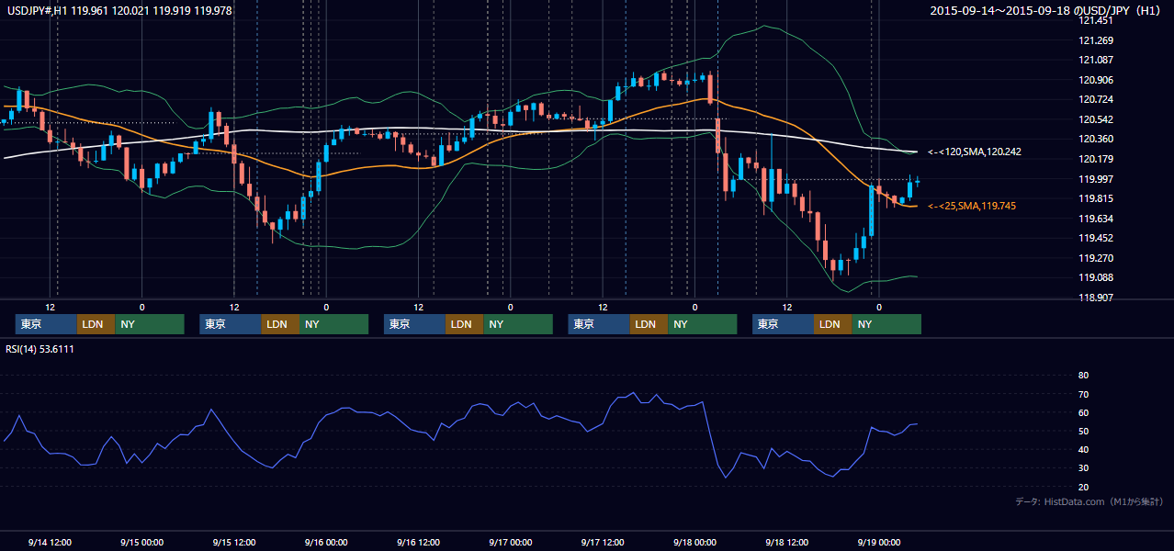Click the 9/14 12:00 time label
This screenshot has width=1174, height=551.
[x=50, y=542]
